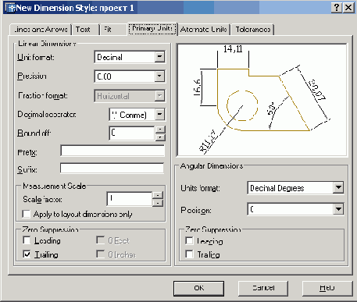Image resolution: width=357 pixels, height=302 pixels.
Task: Go to the Tolerances tab
Action: [x=252, y=30]
